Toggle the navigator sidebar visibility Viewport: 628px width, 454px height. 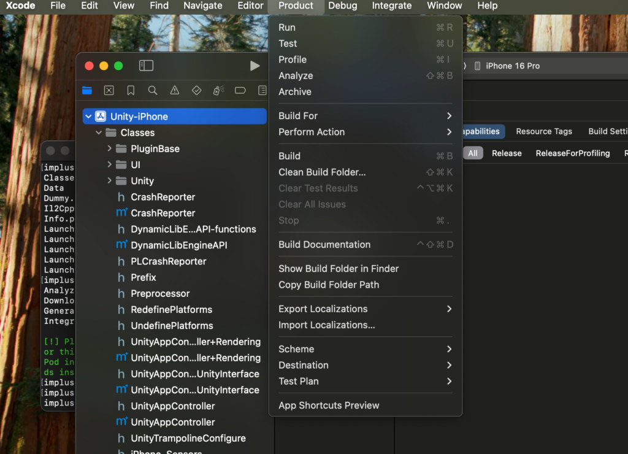(146, 66)
